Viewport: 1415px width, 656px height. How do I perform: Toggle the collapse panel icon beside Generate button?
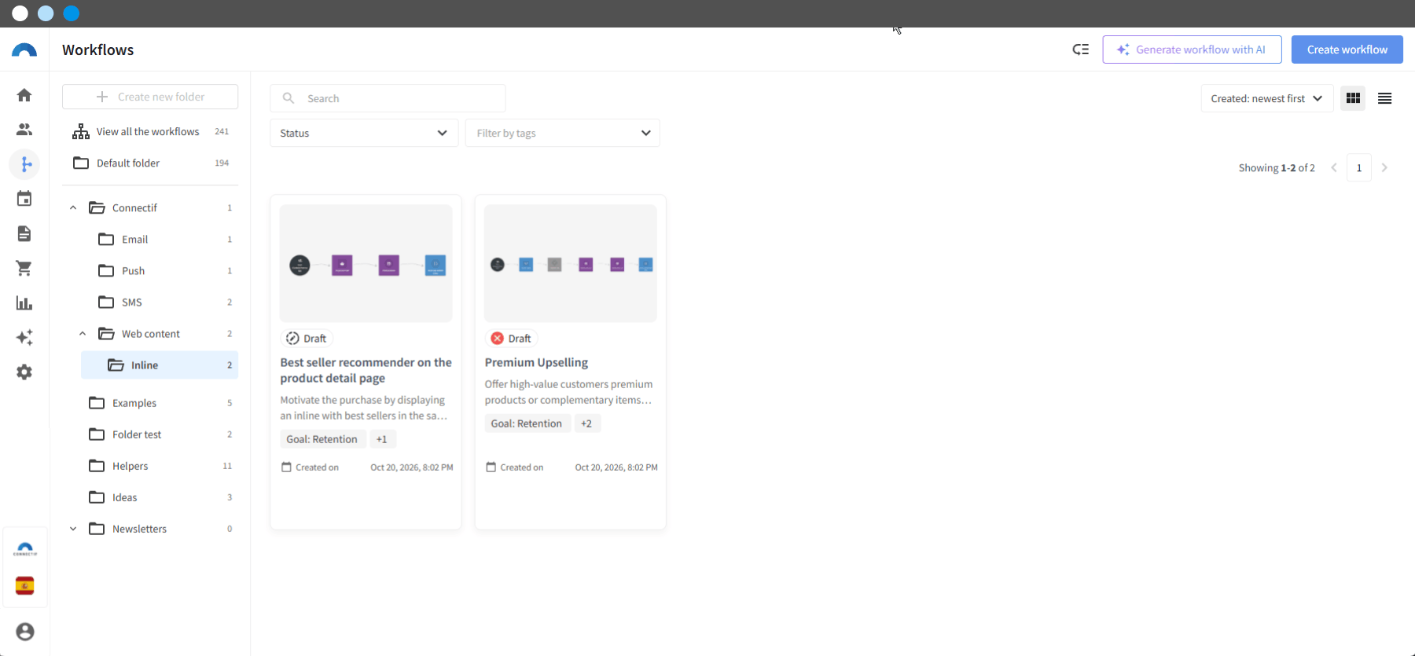(1081, 49)
